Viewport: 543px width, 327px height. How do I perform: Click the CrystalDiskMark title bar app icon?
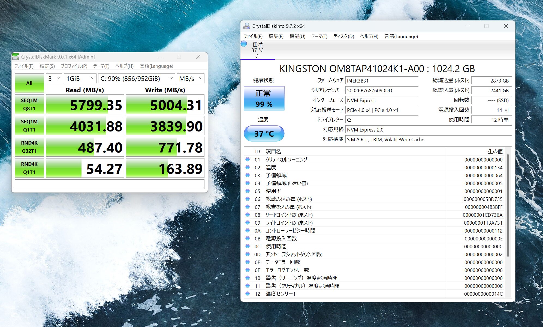point(16,57)
